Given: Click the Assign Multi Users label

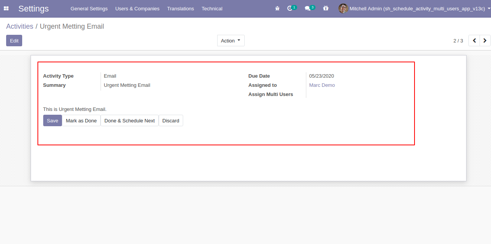Looking at the screenshot, I should 271,94.
